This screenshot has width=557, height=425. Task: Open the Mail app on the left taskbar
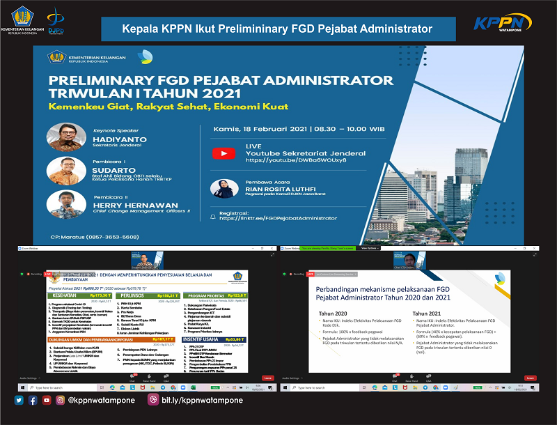point(123,387)
